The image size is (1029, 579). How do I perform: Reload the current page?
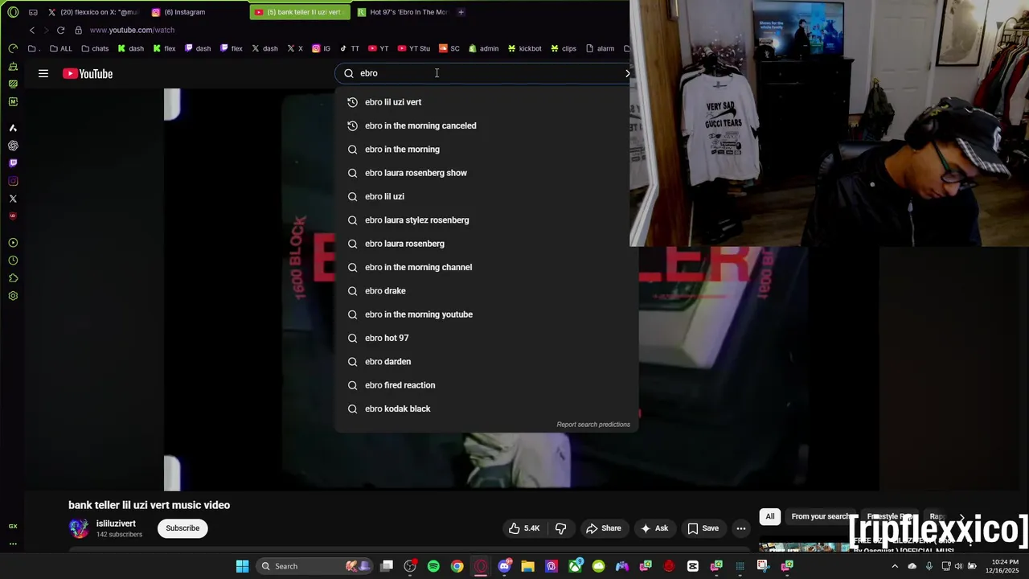pos(60,31)
